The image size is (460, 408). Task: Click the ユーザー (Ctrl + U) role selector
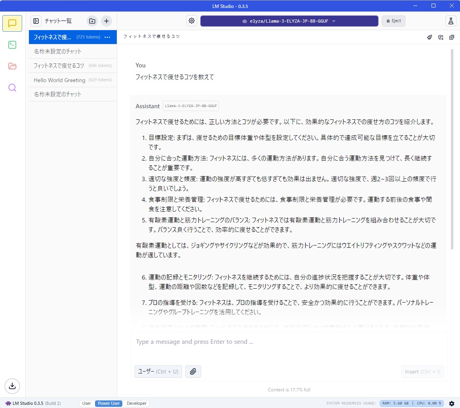158,372
